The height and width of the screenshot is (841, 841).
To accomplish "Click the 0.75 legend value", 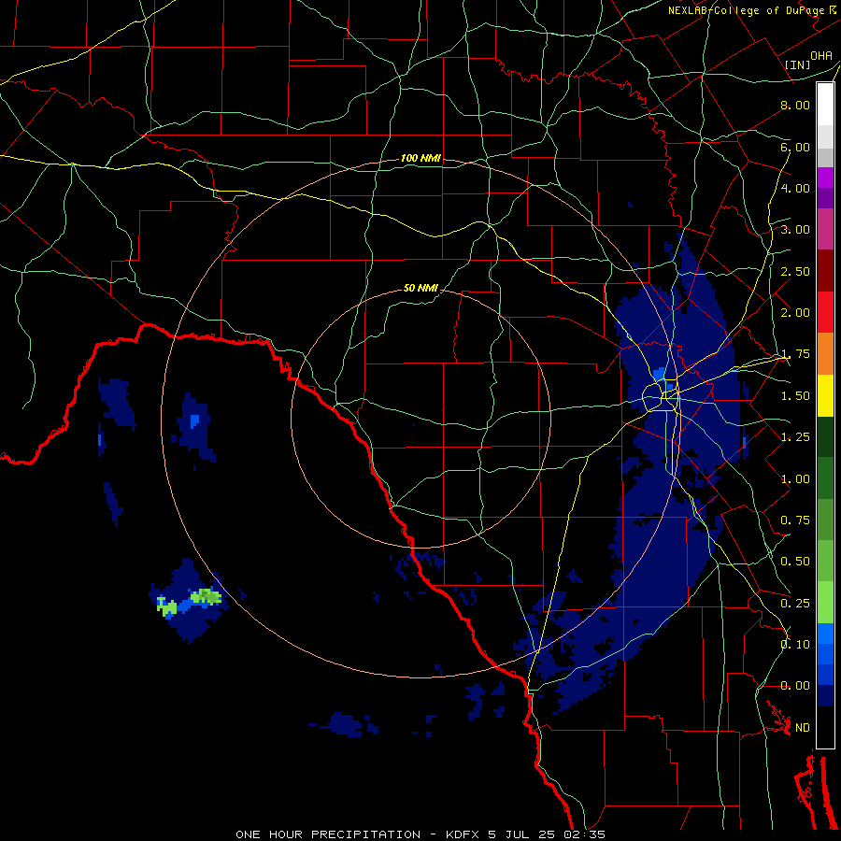I will click(x=795, y=520).
